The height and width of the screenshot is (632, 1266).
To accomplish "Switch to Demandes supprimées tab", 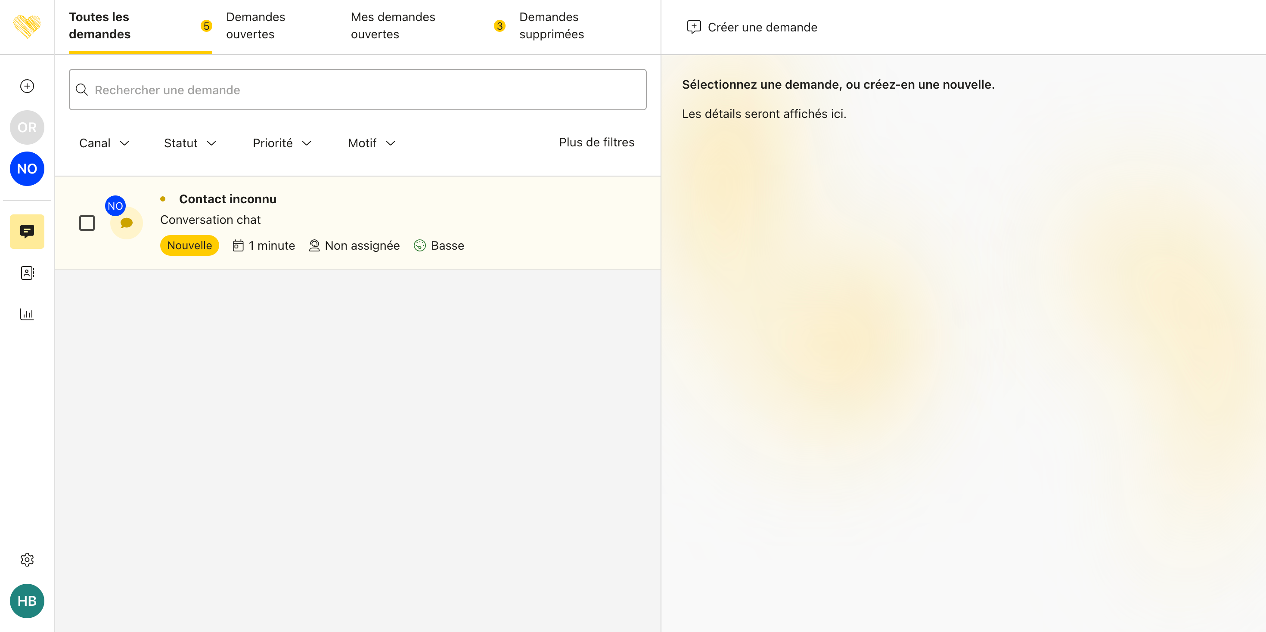I will (x=552, y=25).
